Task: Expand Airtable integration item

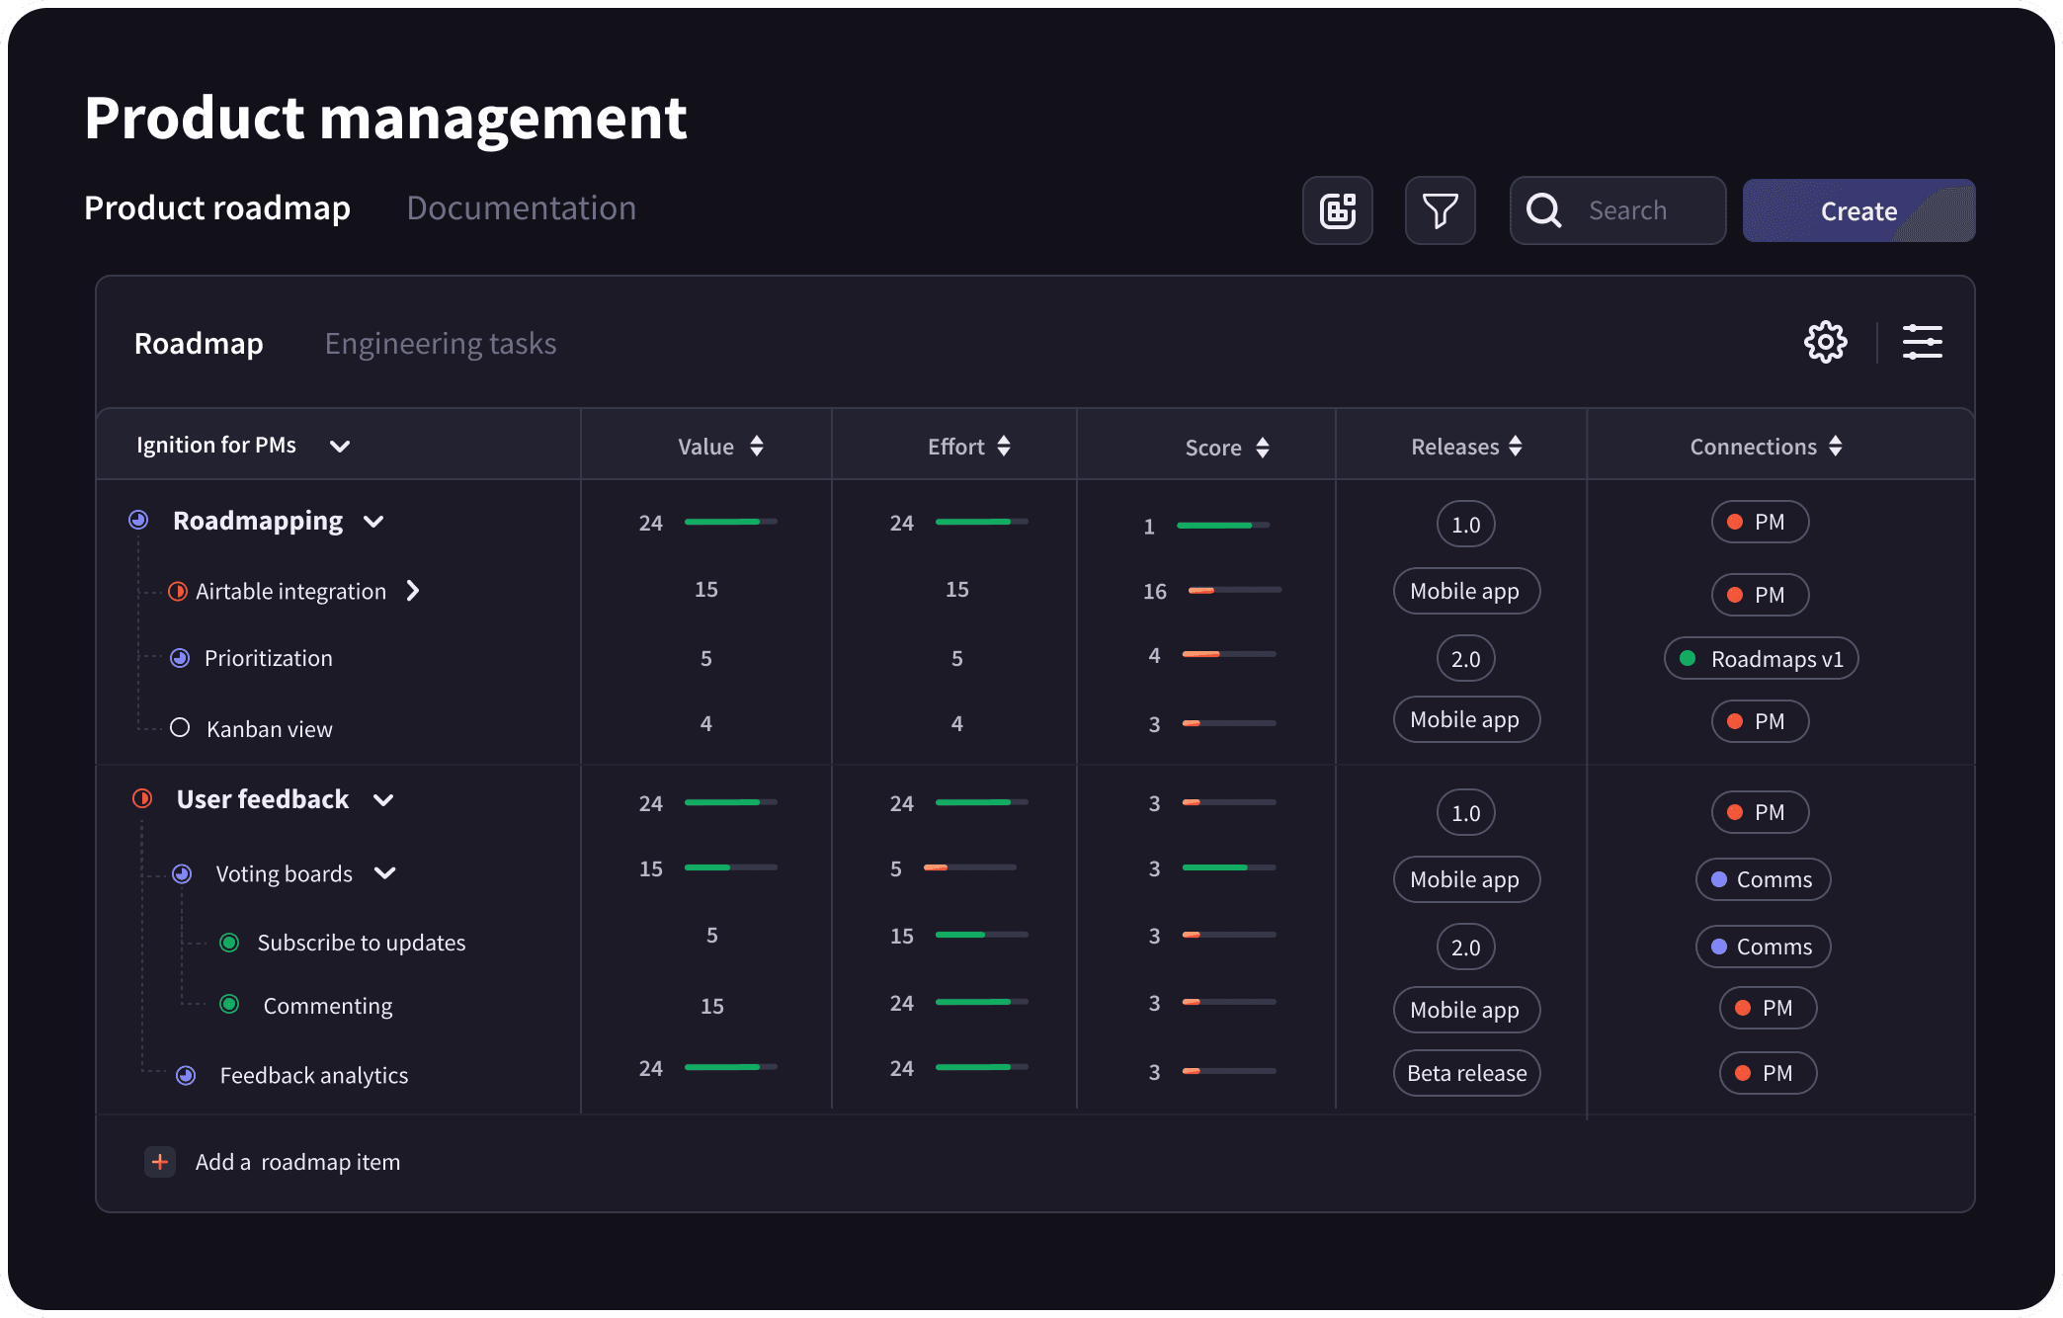Action: pos(413,591)
